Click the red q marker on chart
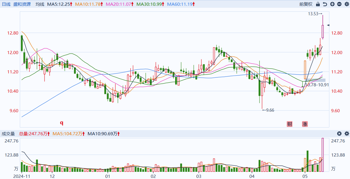 (x=61, y=123)
